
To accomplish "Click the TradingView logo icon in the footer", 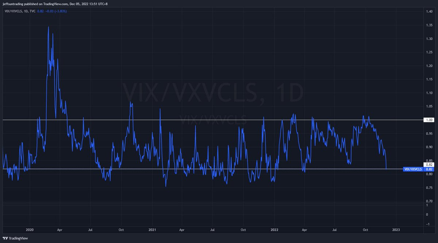I will [5, 238].
